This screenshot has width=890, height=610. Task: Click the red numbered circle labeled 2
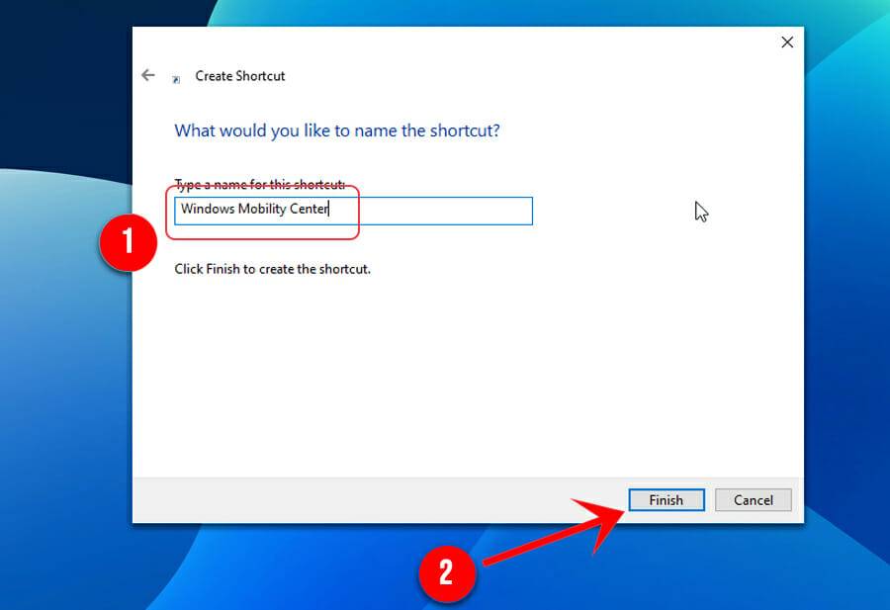click(448, 573)
